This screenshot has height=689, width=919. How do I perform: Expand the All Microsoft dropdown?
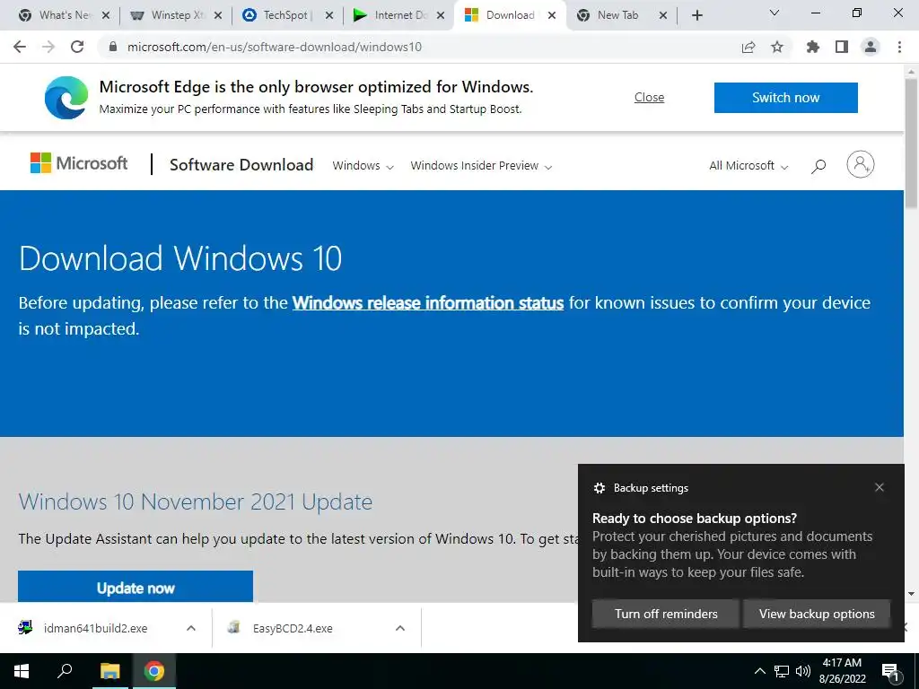[748, 166]
